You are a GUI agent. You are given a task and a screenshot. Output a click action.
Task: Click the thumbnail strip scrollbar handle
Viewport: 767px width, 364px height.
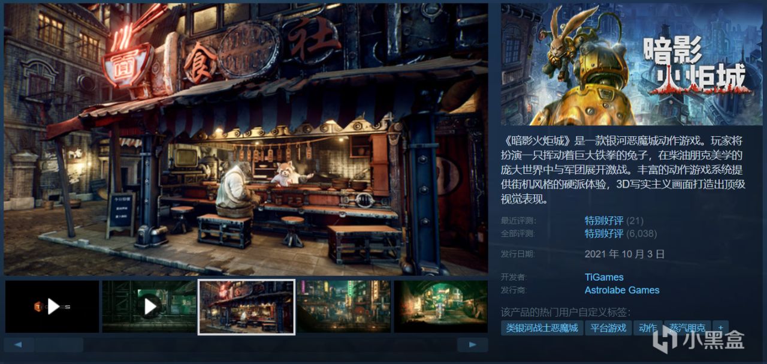click(59, 345)
